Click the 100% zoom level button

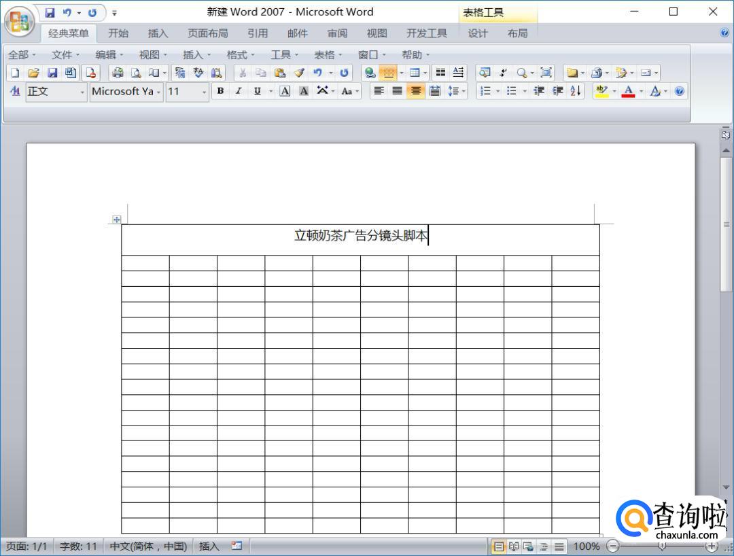click(586, 546)
